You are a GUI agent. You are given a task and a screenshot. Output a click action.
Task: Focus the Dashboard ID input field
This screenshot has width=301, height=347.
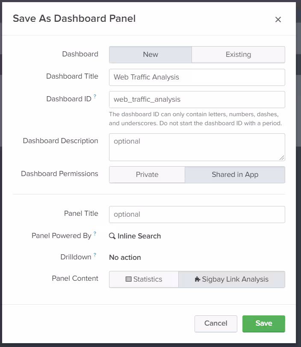click(x=197, y=100)
